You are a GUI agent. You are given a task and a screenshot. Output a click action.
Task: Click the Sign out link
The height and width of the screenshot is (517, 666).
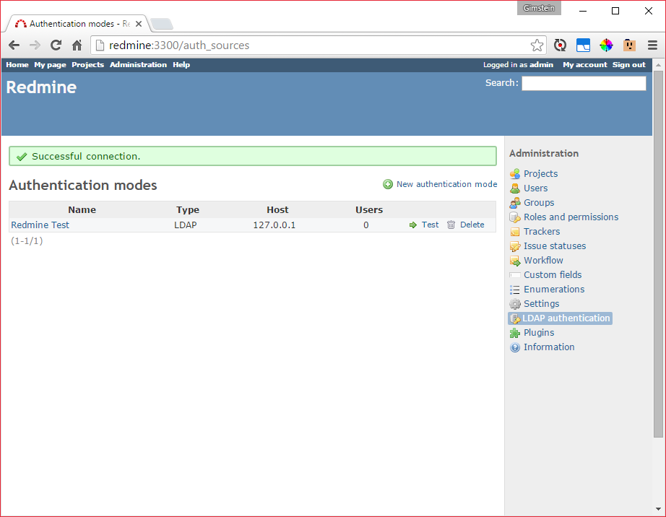click(x=628, y=65)
